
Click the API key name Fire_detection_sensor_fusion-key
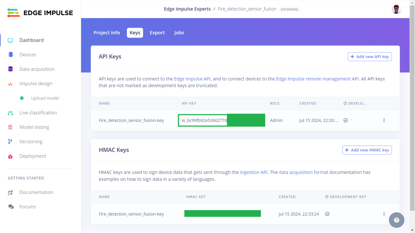131,120
